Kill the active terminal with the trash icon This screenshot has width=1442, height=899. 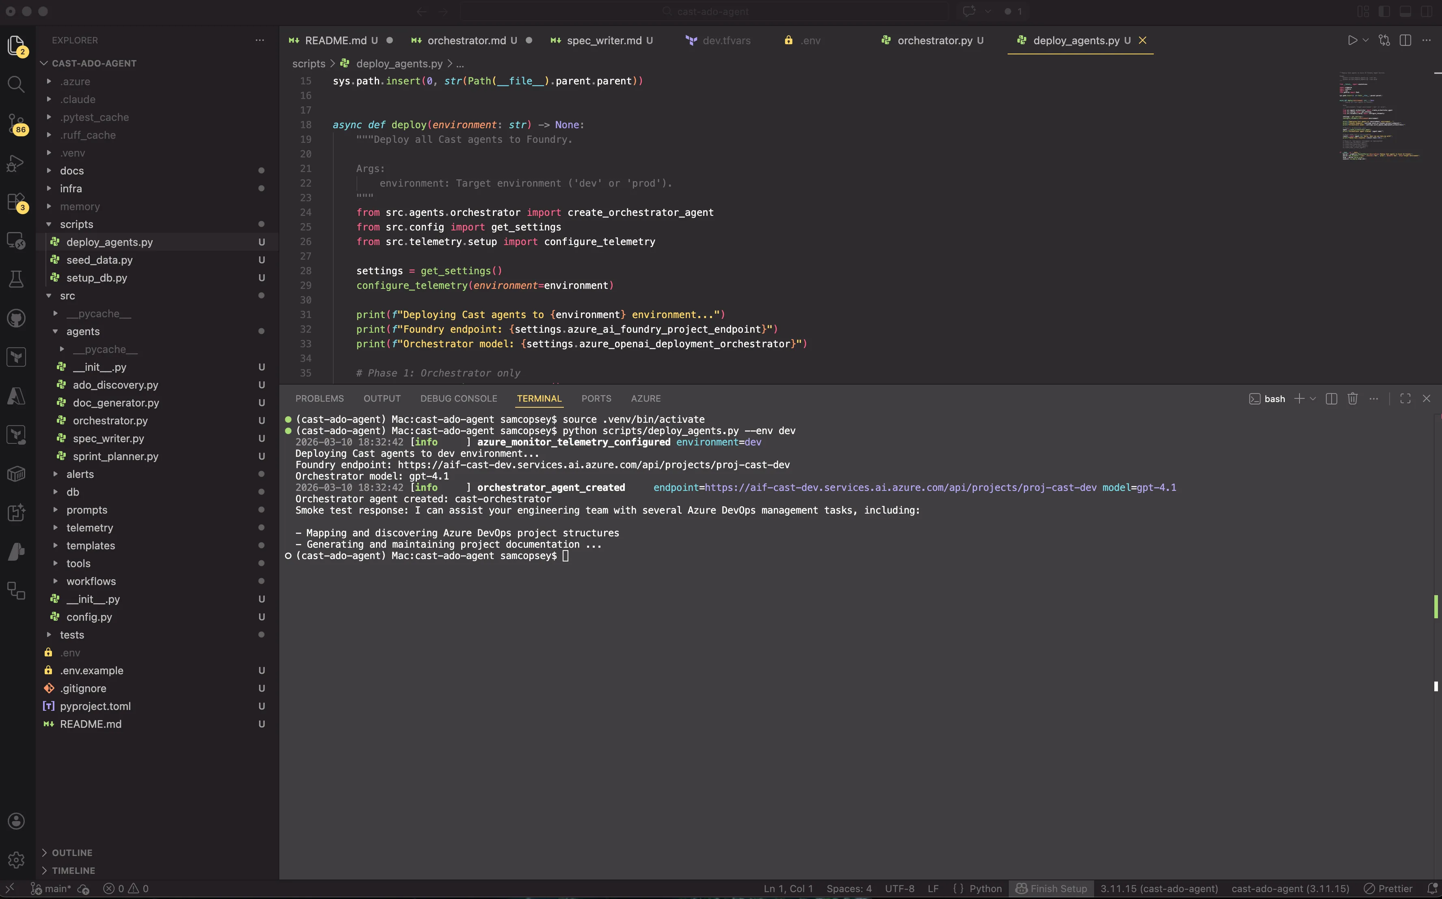tap(1352, 398)
